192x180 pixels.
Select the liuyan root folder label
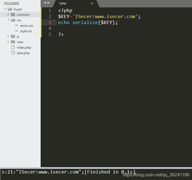pos(18,9)
